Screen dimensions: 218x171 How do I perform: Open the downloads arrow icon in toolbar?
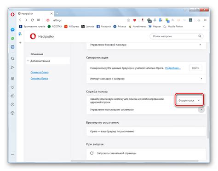pos(199,20)
